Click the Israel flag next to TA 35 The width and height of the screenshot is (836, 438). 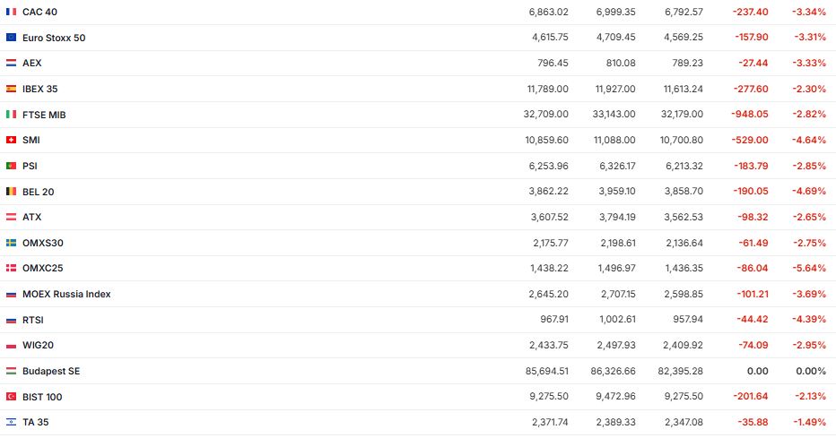11,422
